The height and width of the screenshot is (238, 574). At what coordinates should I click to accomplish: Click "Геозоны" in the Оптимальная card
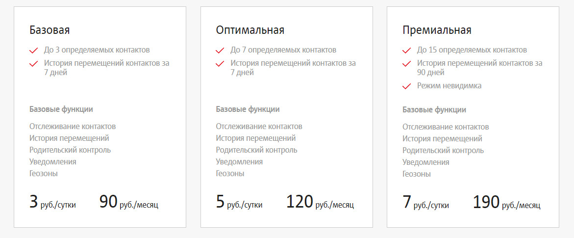230,173
